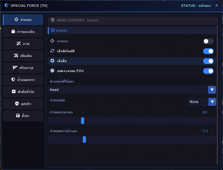The image size is (223, 170).
Task: Go to the เพิ่มเติม sidebar tab
Action: click(x=23, y=56)
